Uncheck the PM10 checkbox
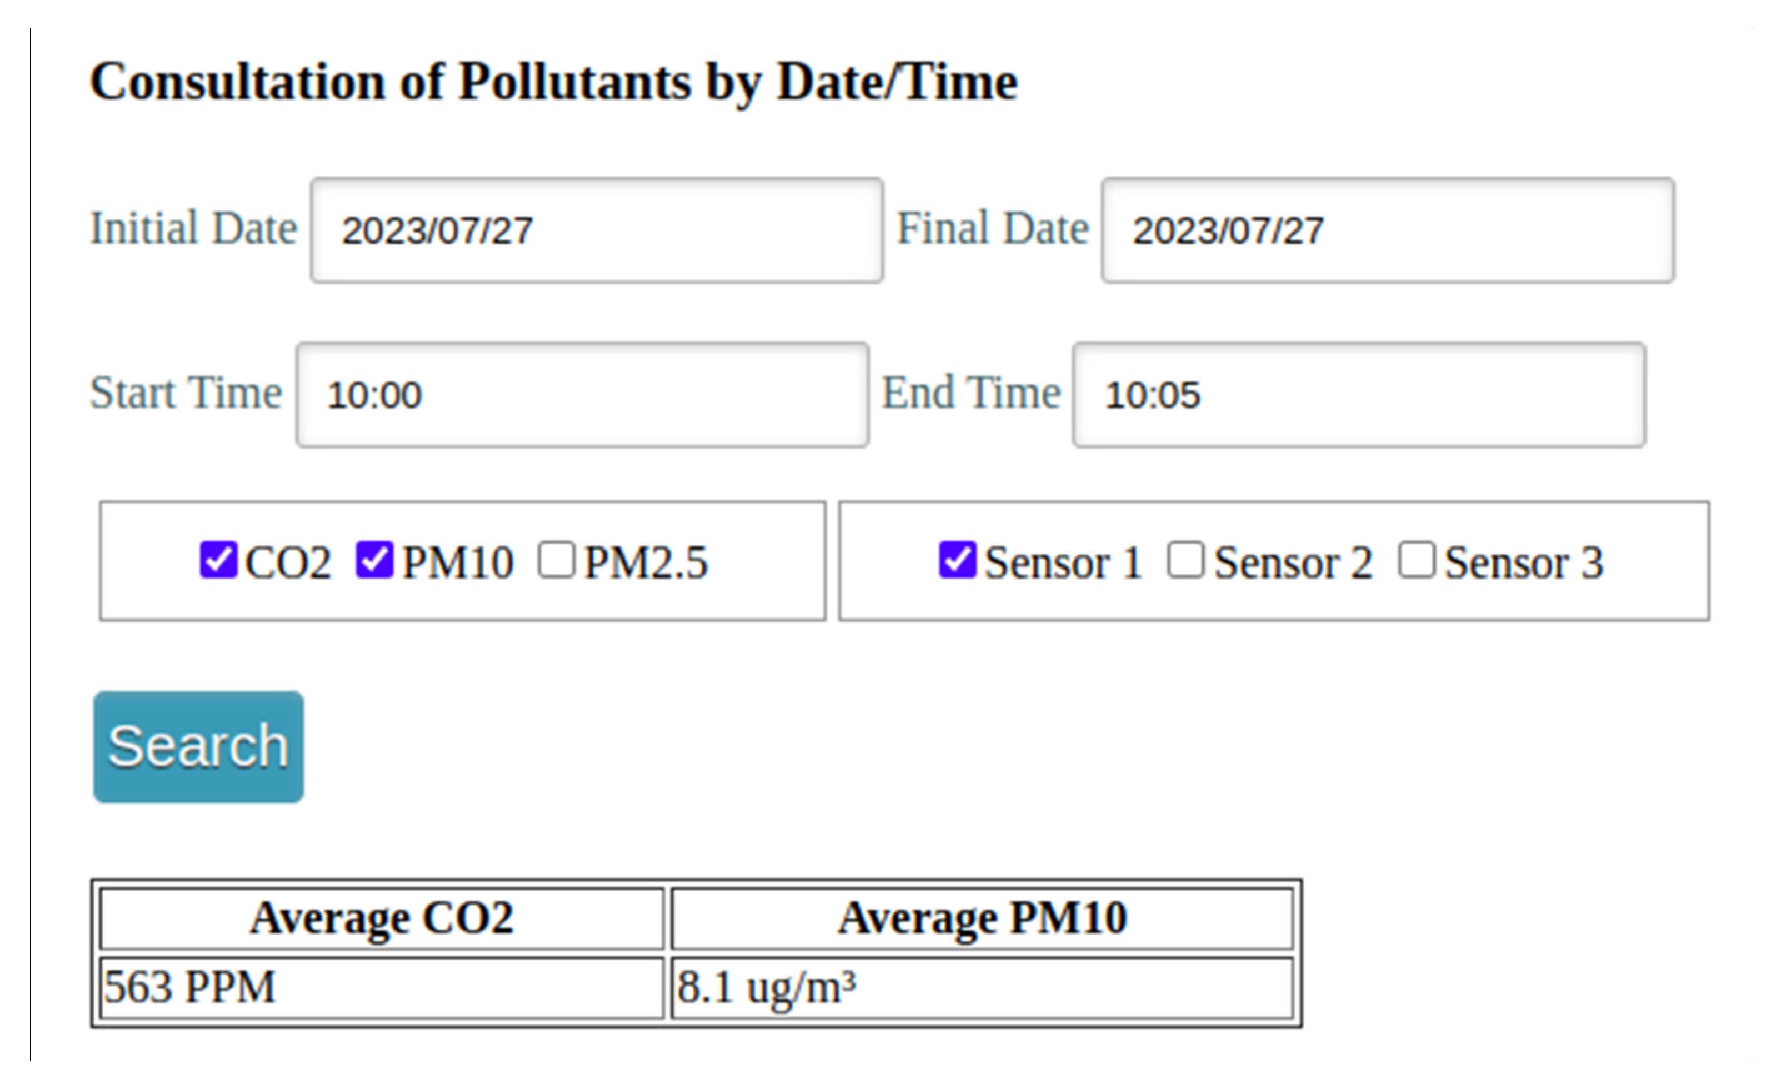 pyautogui.click(x=374, y=560)
